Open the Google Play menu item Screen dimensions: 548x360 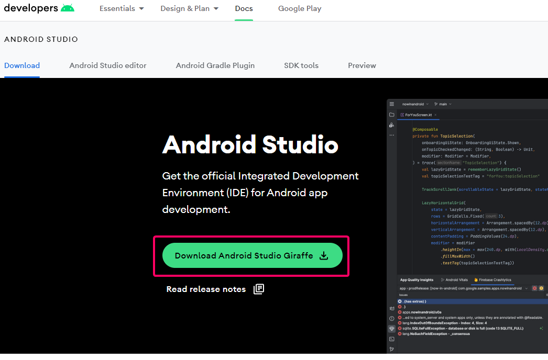tap(300, 8)
